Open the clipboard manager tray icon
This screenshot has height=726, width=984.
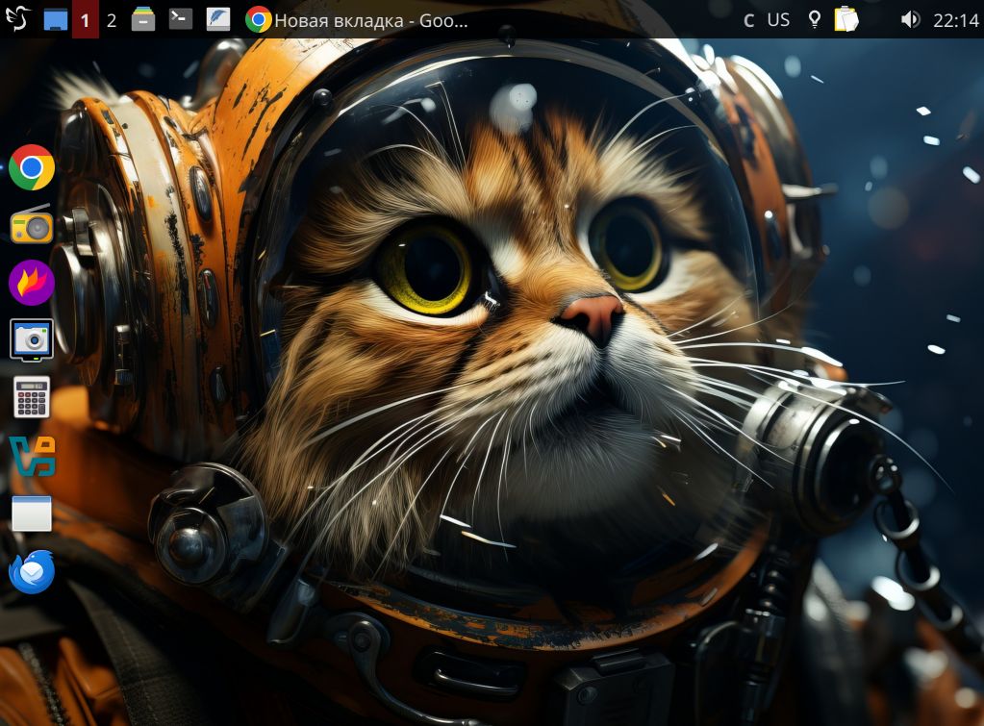[845, 19]
